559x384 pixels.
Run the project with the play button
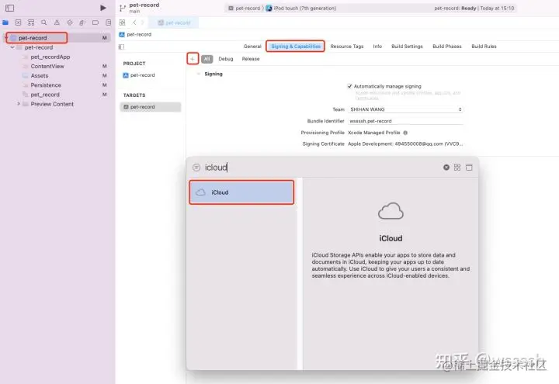point(103,8)
